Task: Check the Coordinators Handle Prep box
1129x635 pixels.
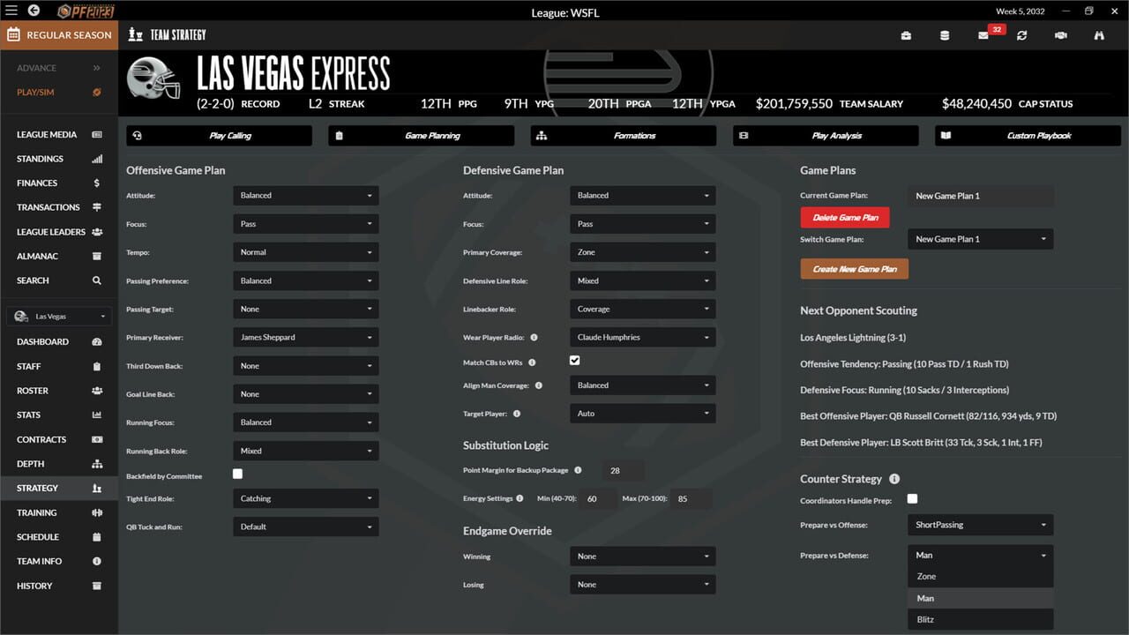Action: [912, 498]
